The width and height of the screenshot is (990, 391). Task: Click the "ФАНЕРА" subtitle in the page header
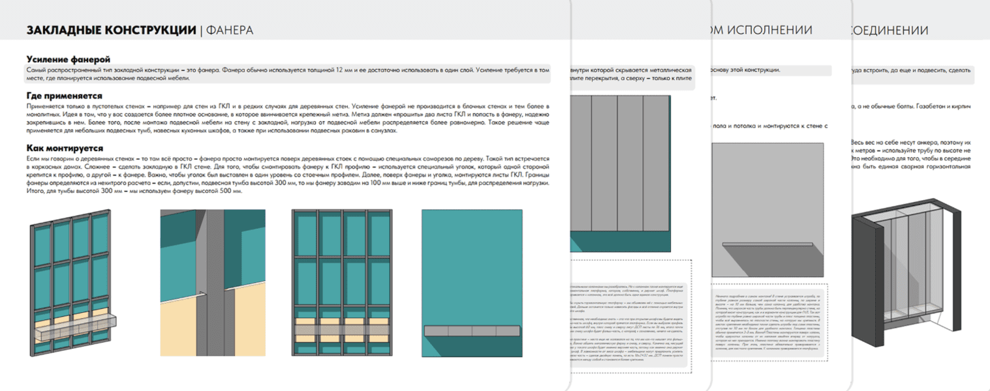(x=230, y=30)
